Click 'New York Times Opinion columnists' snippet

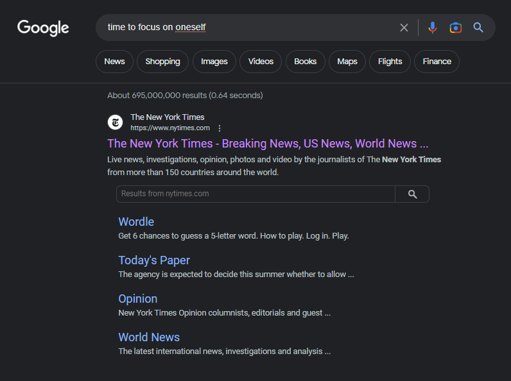224,312
